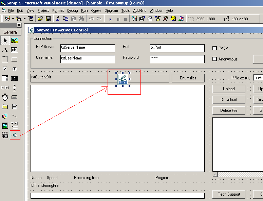
Task: Select the EaseWe FTP control in toolbox
Action: pos(15,135)
